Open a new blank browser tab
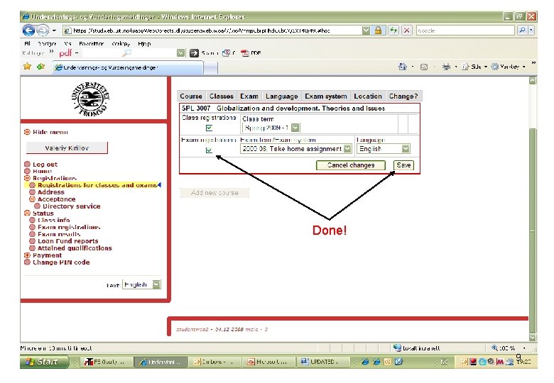Viewport: 554px width, 383px height. (x=210, y=67)
